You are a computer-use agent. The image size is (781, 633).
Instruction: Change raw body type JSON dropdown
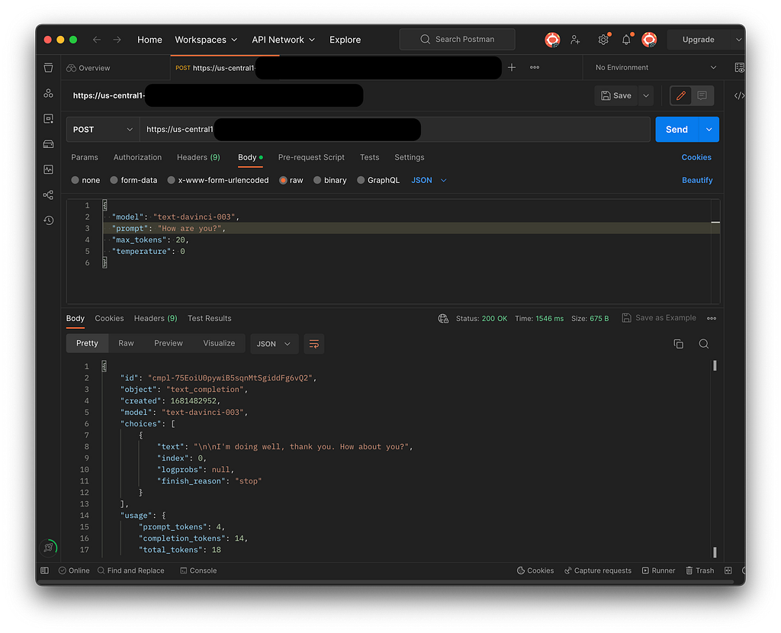coord(429,180)
